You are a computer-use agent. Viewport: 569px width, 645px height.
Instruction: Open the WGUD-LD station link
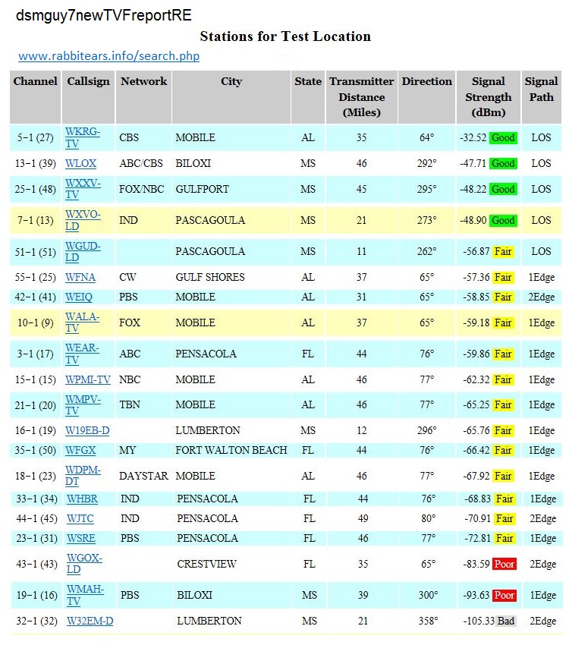[x=82, y=251]
